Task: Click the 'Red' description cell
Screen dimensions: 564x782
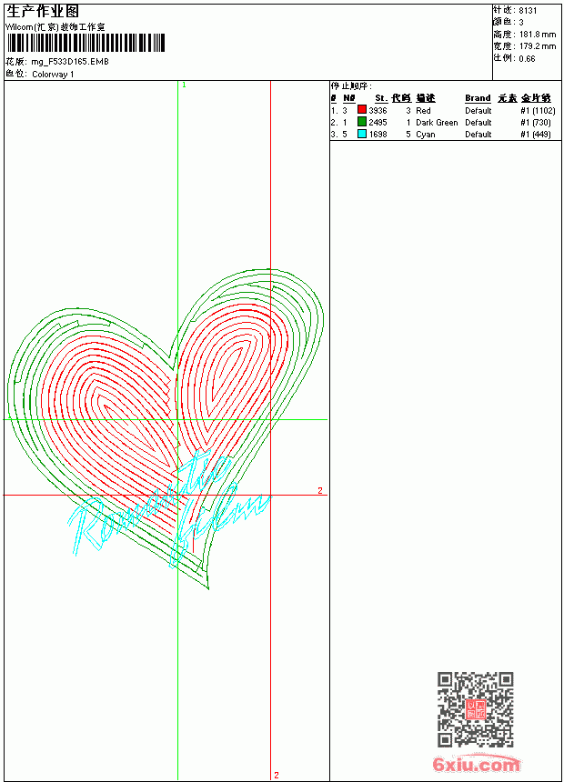Action: coord(423,111)
